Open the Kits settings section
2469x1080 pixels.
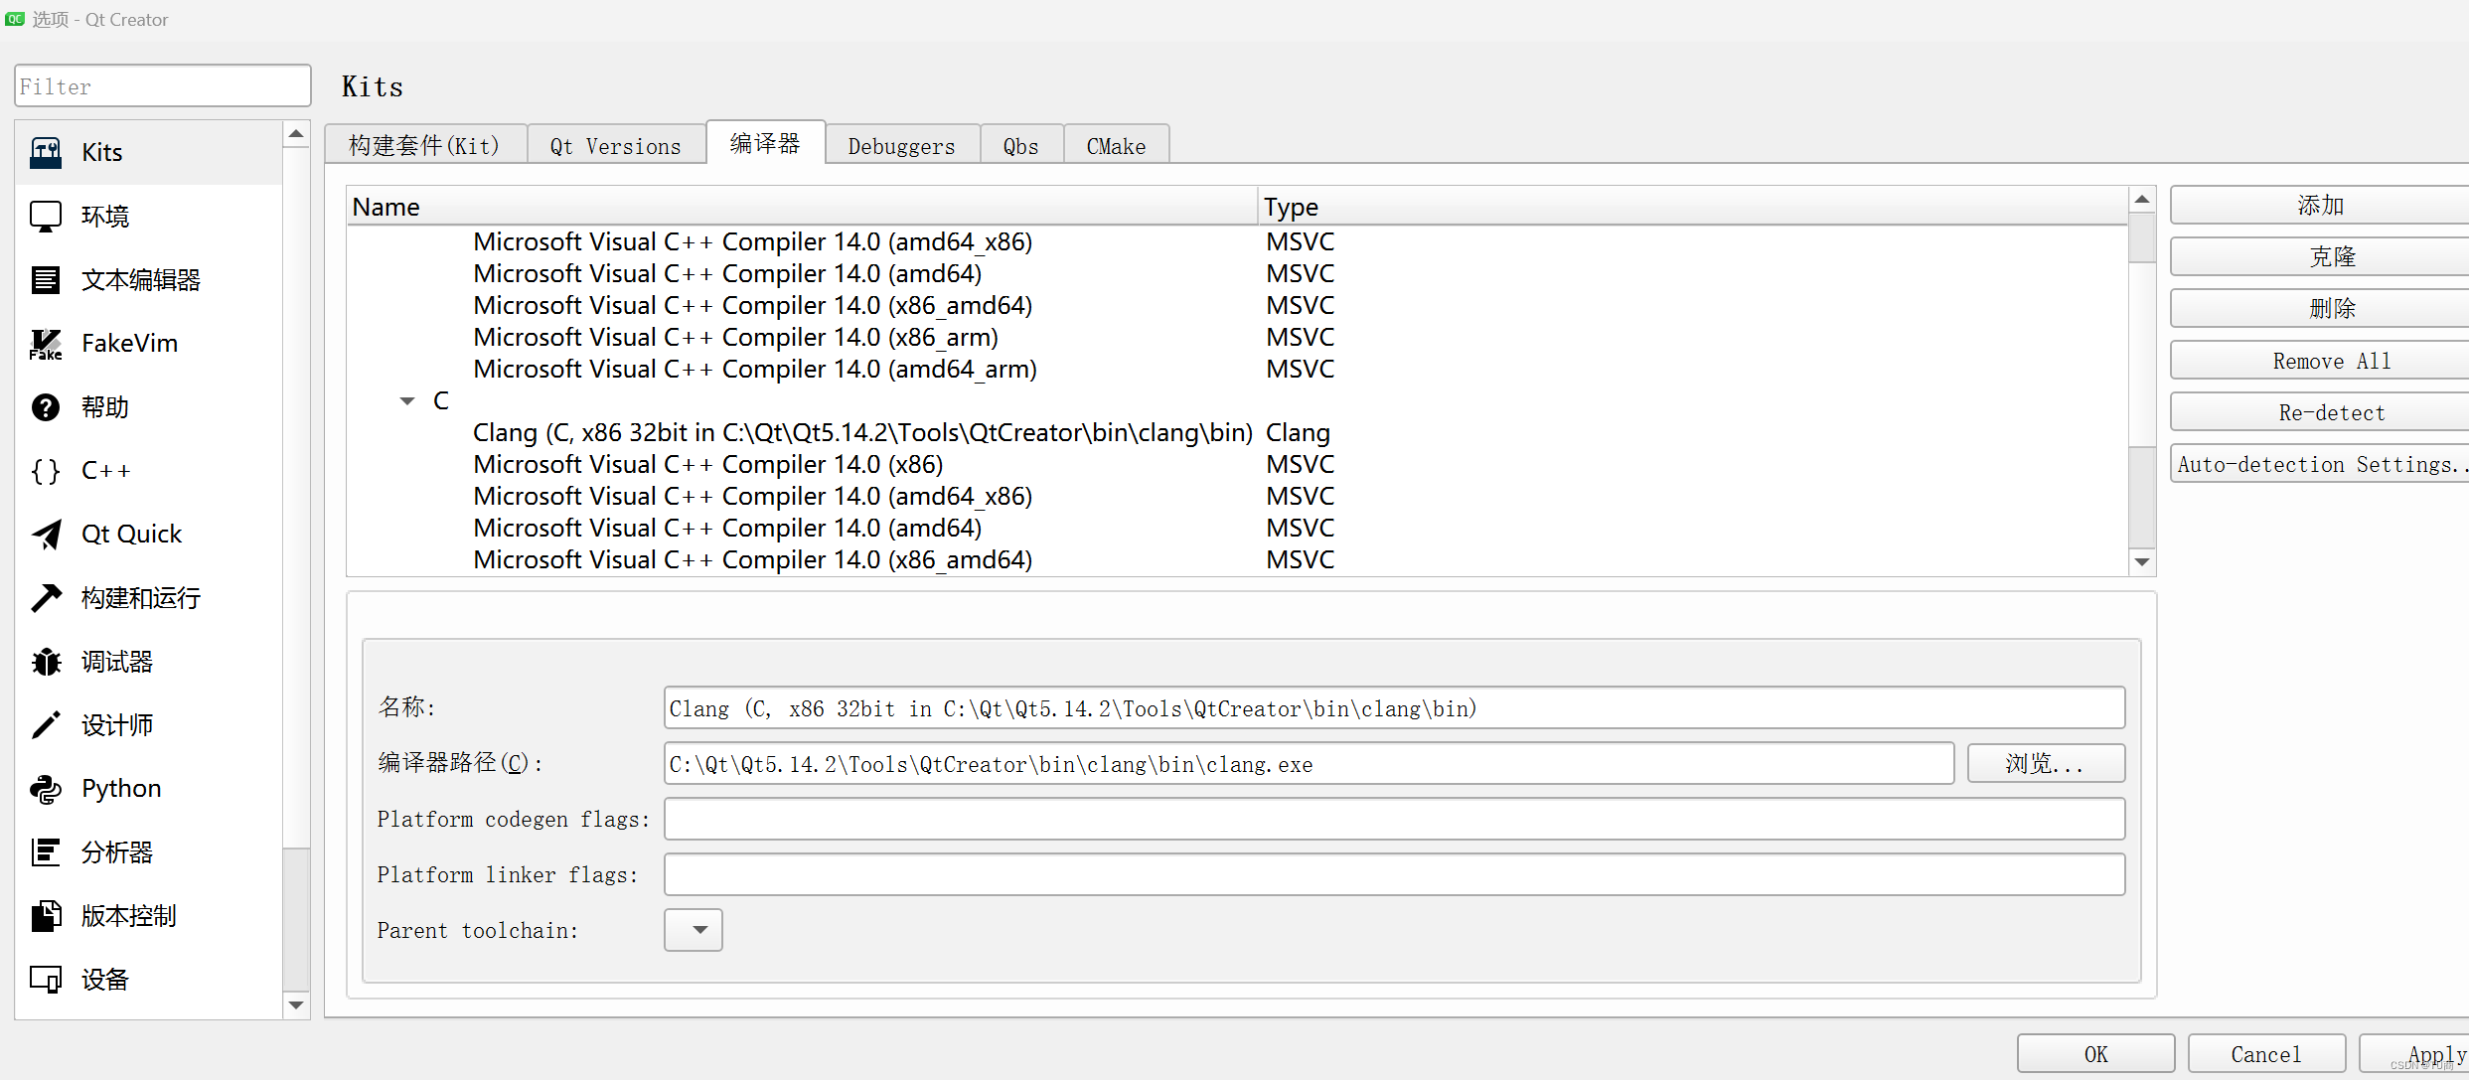point(103,151)
